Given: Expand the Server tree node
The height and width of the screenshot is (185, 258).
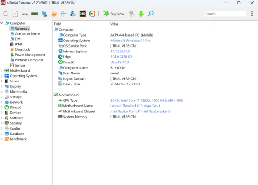Looking at the screenshot, I should pos(2,81).
